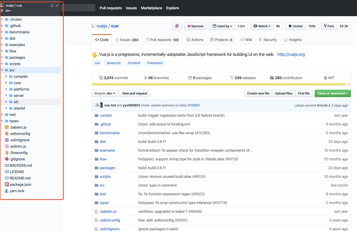
Task: Click folder icon beside benchmarks in file list
Action: point(96,133)
